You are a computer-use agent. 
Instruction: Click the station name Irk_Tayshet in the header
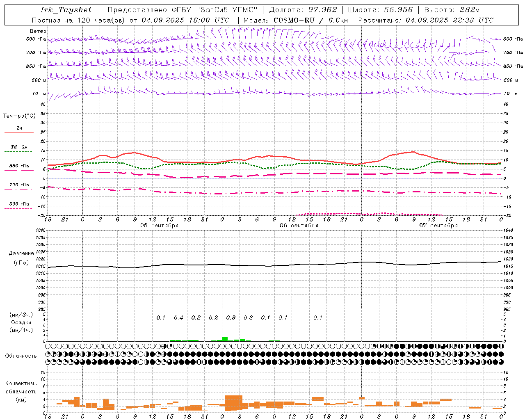click(x=66, y=10)
